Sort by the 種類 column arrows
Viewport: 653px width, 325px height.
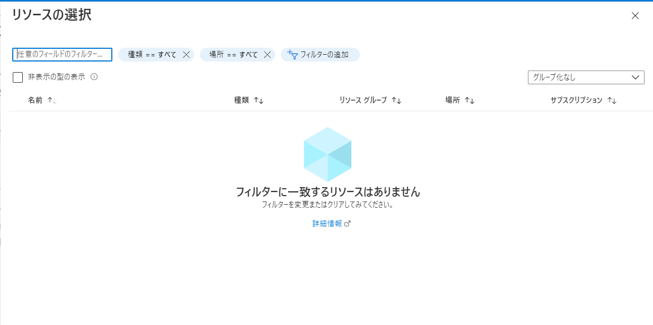coord(259,100)
